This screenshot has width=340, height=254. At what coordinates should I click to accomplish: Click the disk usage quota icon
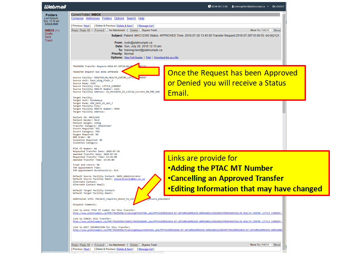(209, 6)
